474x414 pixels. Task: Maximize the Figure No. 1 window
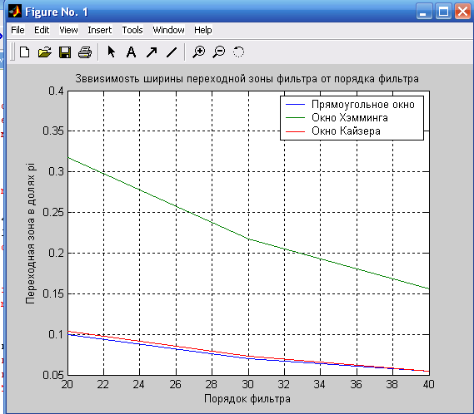443,12
